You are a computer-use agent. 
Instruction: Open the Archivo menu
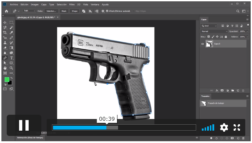(x=14, y=5)
